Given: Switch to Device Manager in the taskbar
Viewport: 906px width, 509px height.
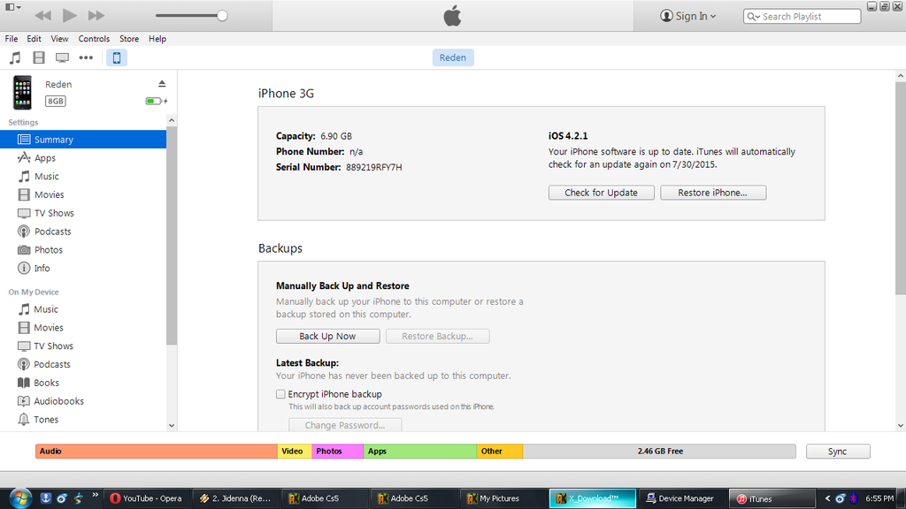Looking at the screenshot, I should 679,498.
